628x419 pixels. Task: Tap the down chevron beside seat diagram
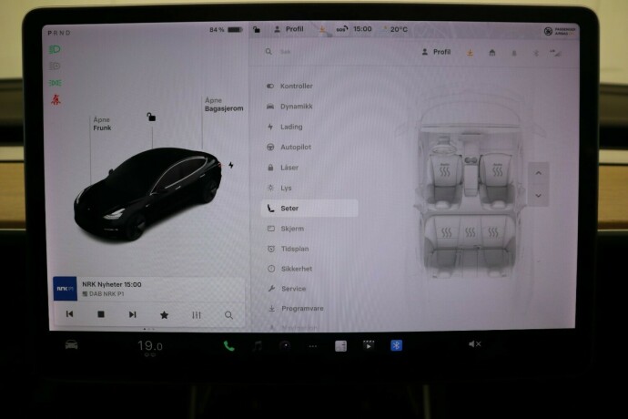(538, 196)
